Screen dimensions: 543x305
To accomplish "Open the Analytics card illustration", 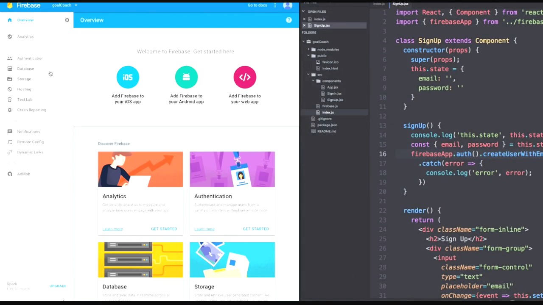I will [140, 169].
